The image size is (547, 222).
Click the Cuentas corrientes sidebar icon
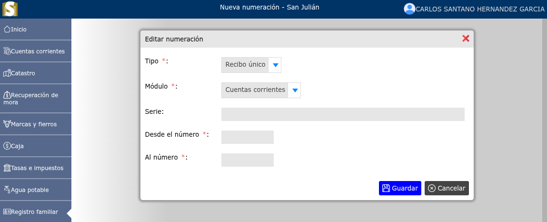[x=7, y=51]
